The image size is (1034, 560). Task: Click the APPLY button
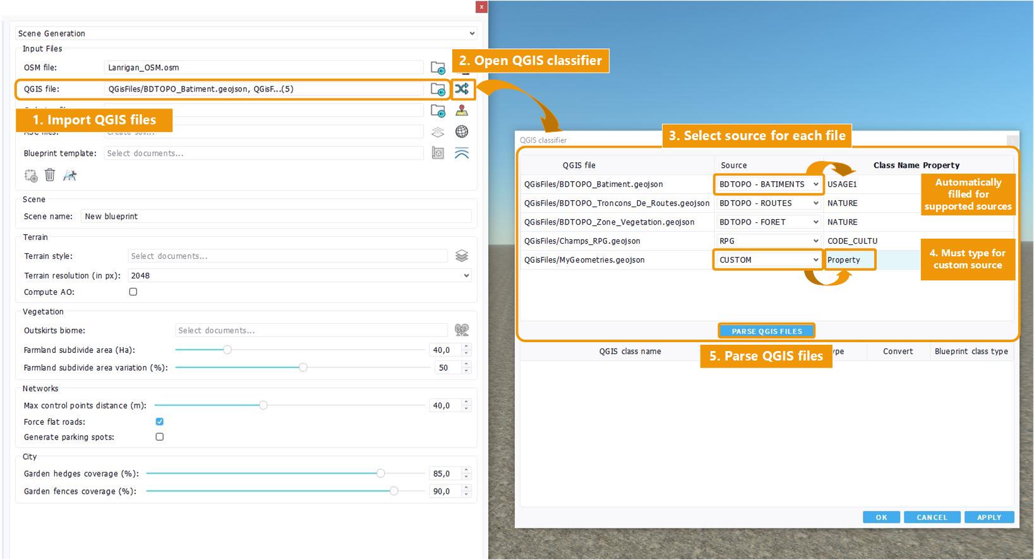(x=989, y=517)
